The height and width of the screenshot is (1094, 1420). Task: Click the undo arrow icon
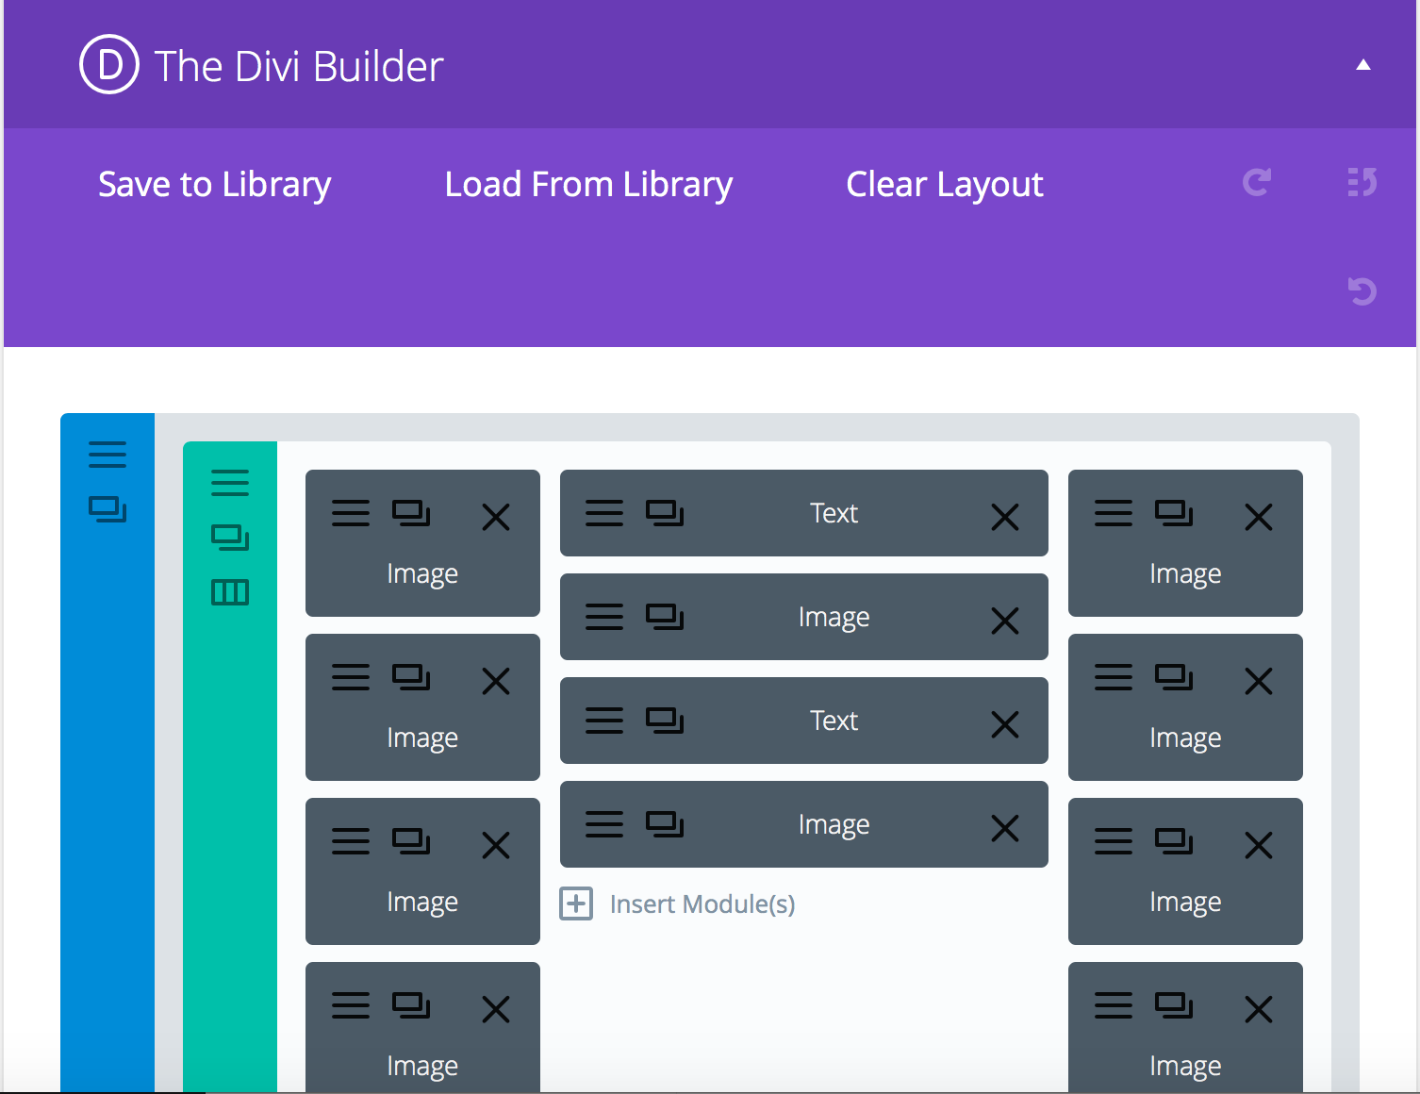point(1362,291)
